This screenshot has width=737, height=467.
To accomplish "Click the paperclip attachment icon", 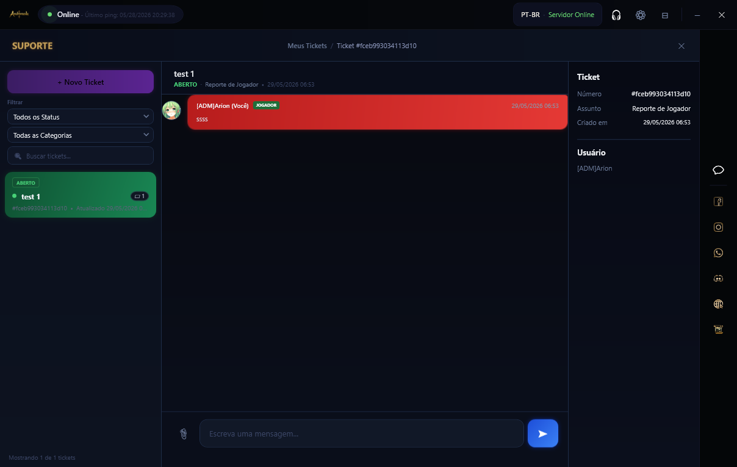I will (183, 433).
